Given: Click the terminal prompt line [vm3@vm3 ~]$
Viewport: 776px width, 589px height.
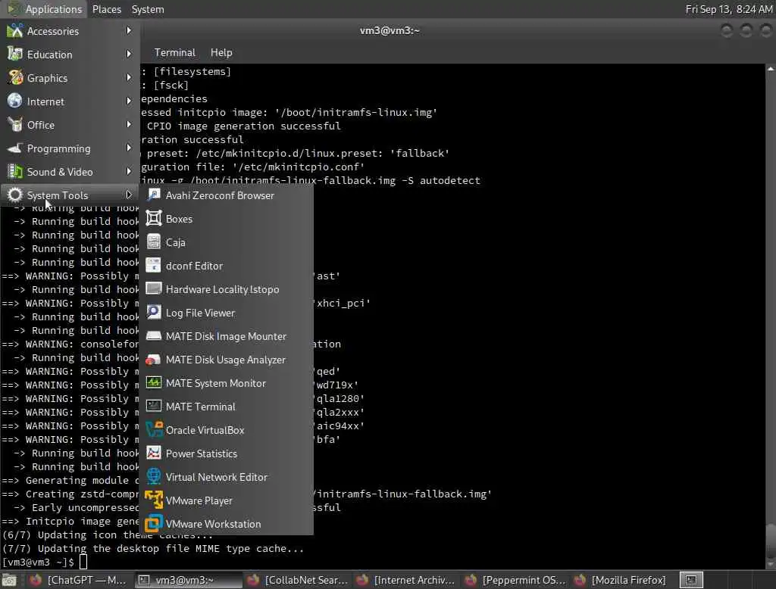Looking at the screenshot, I should click(39, 563).
